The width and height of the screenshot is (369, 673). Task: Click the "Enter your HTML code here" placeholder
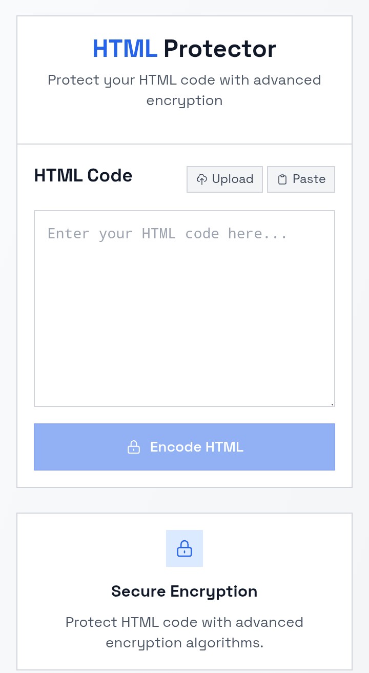(x=168, y=234)
